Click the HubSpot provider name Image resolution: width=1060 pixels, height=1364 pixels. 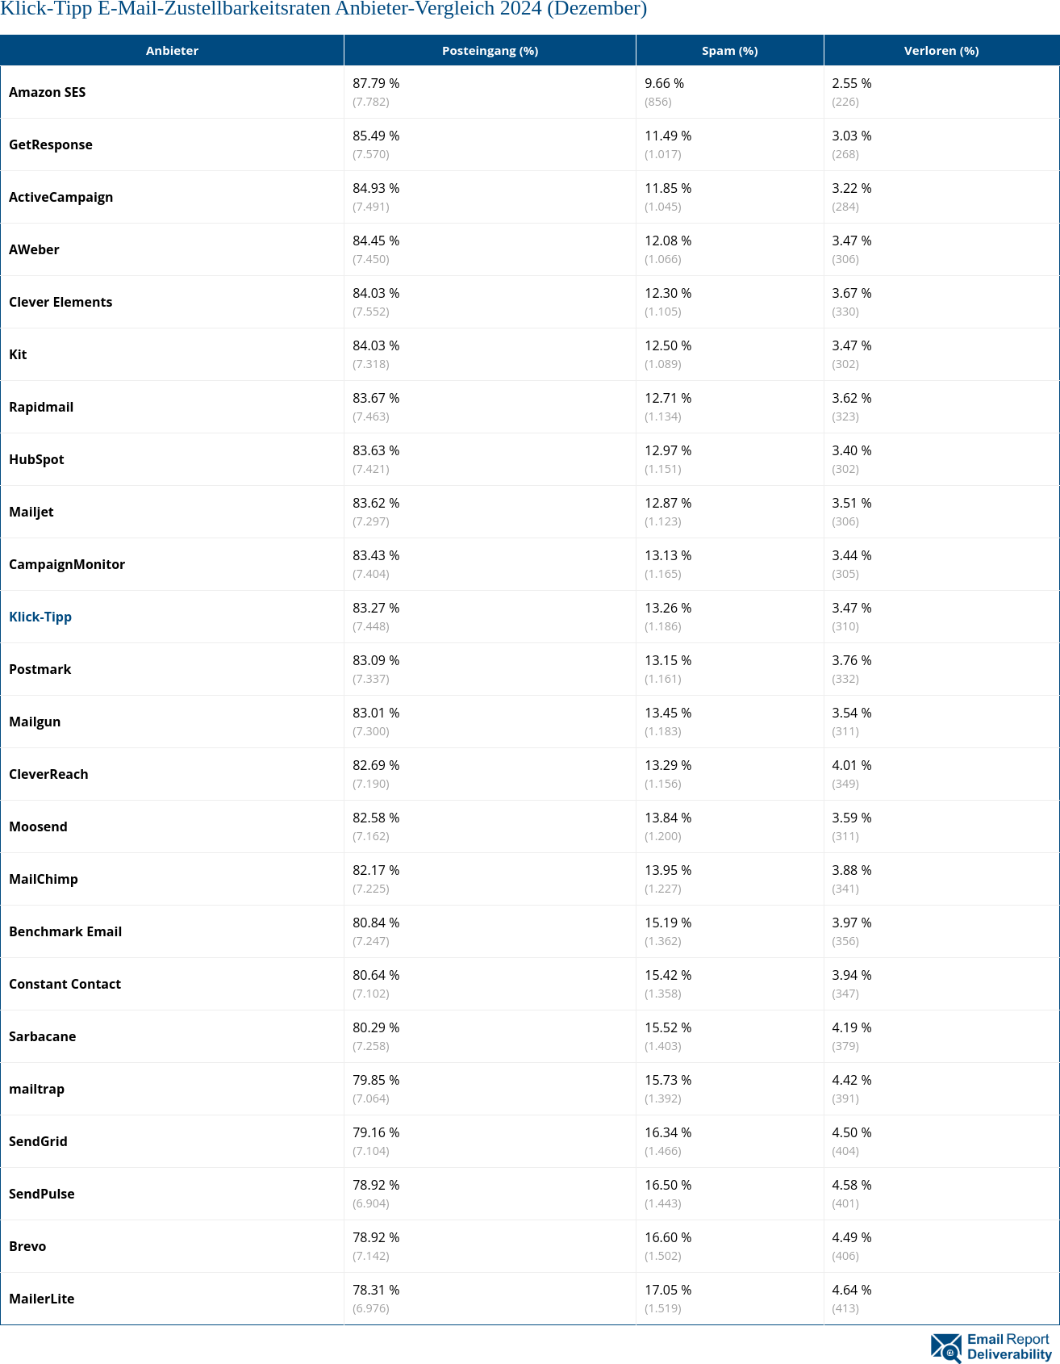(36, 459)
